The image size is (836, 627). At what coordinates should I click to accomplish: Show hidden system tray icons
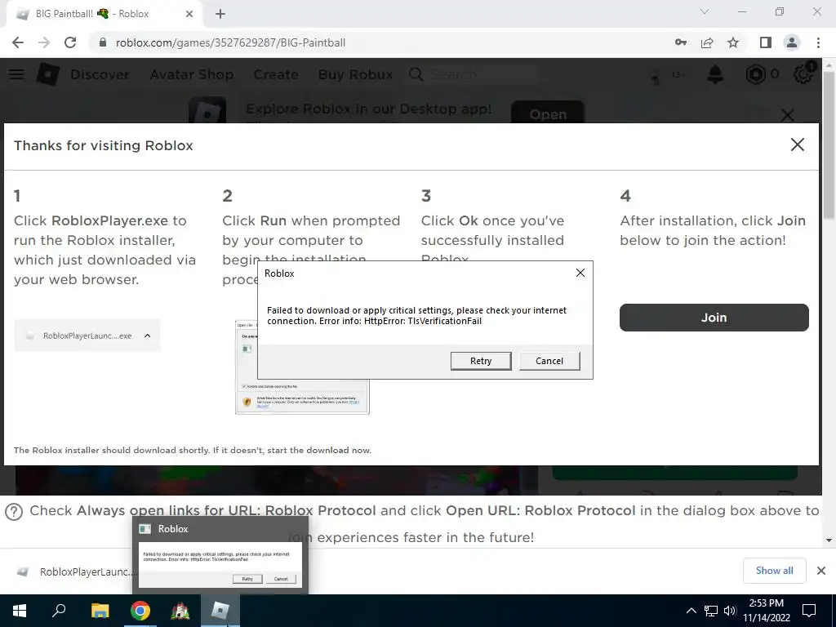tap(691, 611)
